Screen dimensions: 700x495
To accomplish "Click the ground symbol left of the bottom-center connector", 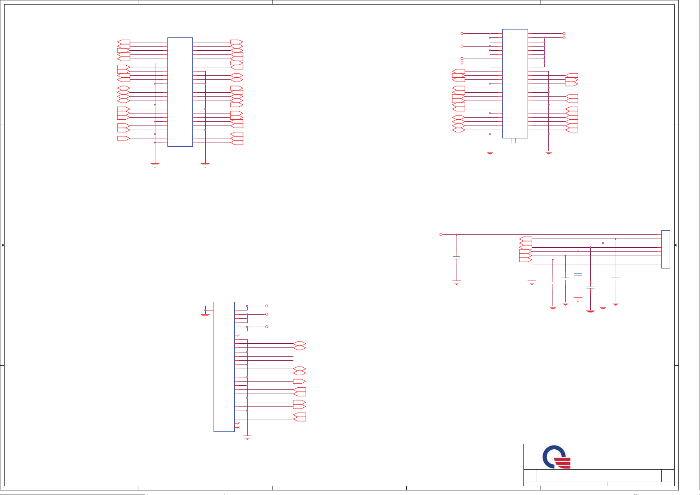I will click(x=205, y=316).
